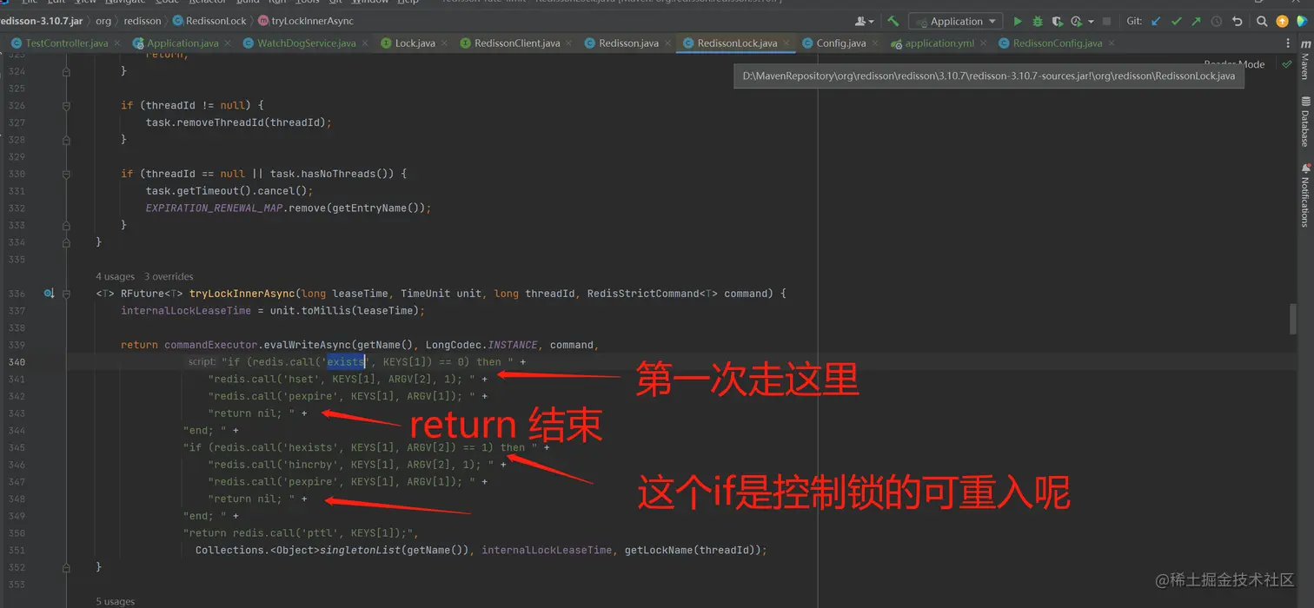The height and width of the screenshot is (608, 1314).
Task: Expand the profiler options arrow on the toolbar
Action: 1090,21
